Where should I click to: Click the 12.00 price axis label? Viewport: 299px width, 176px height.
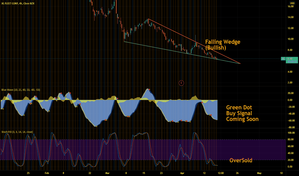point(291,28)
